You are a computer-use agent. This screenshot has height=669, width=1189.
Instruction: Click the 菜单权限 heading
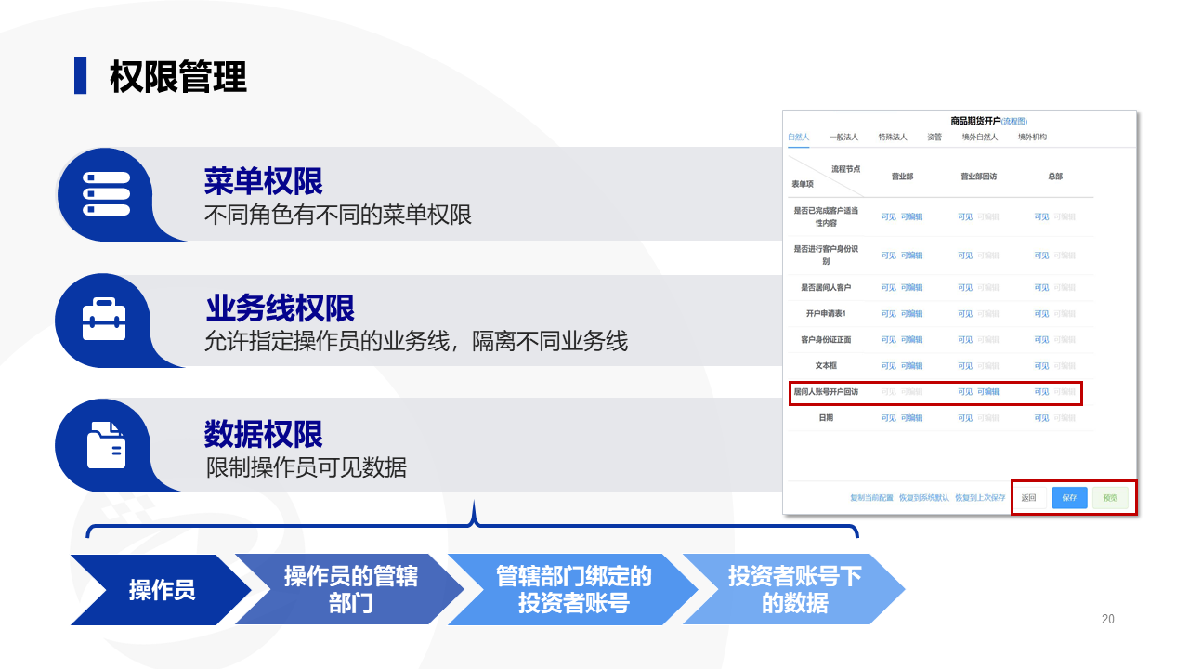point(264,181)
